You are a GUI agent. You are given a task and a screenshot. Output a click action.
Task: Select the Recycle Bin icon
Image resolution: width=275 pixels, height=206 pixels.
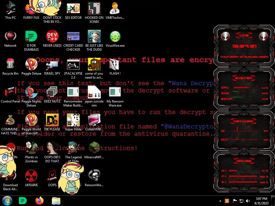coord(10,67)
